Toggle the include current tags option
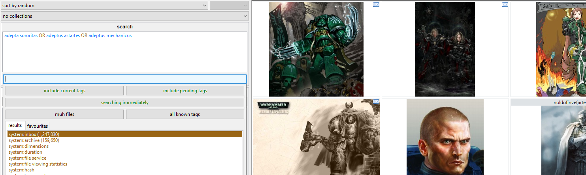Image resolution: width=586 pixels, height=175 pixels. point(65,91)
